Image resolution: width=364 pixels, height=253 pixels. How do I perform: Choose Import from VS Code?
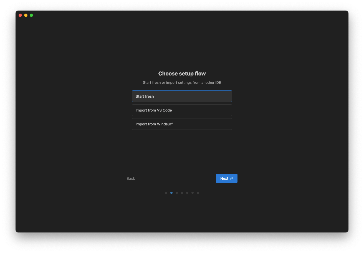tap(182, 110)
